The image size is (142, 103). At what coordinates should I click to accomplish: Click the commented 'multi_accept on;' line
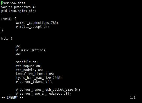pyautogui.click(x=33, y=27)
